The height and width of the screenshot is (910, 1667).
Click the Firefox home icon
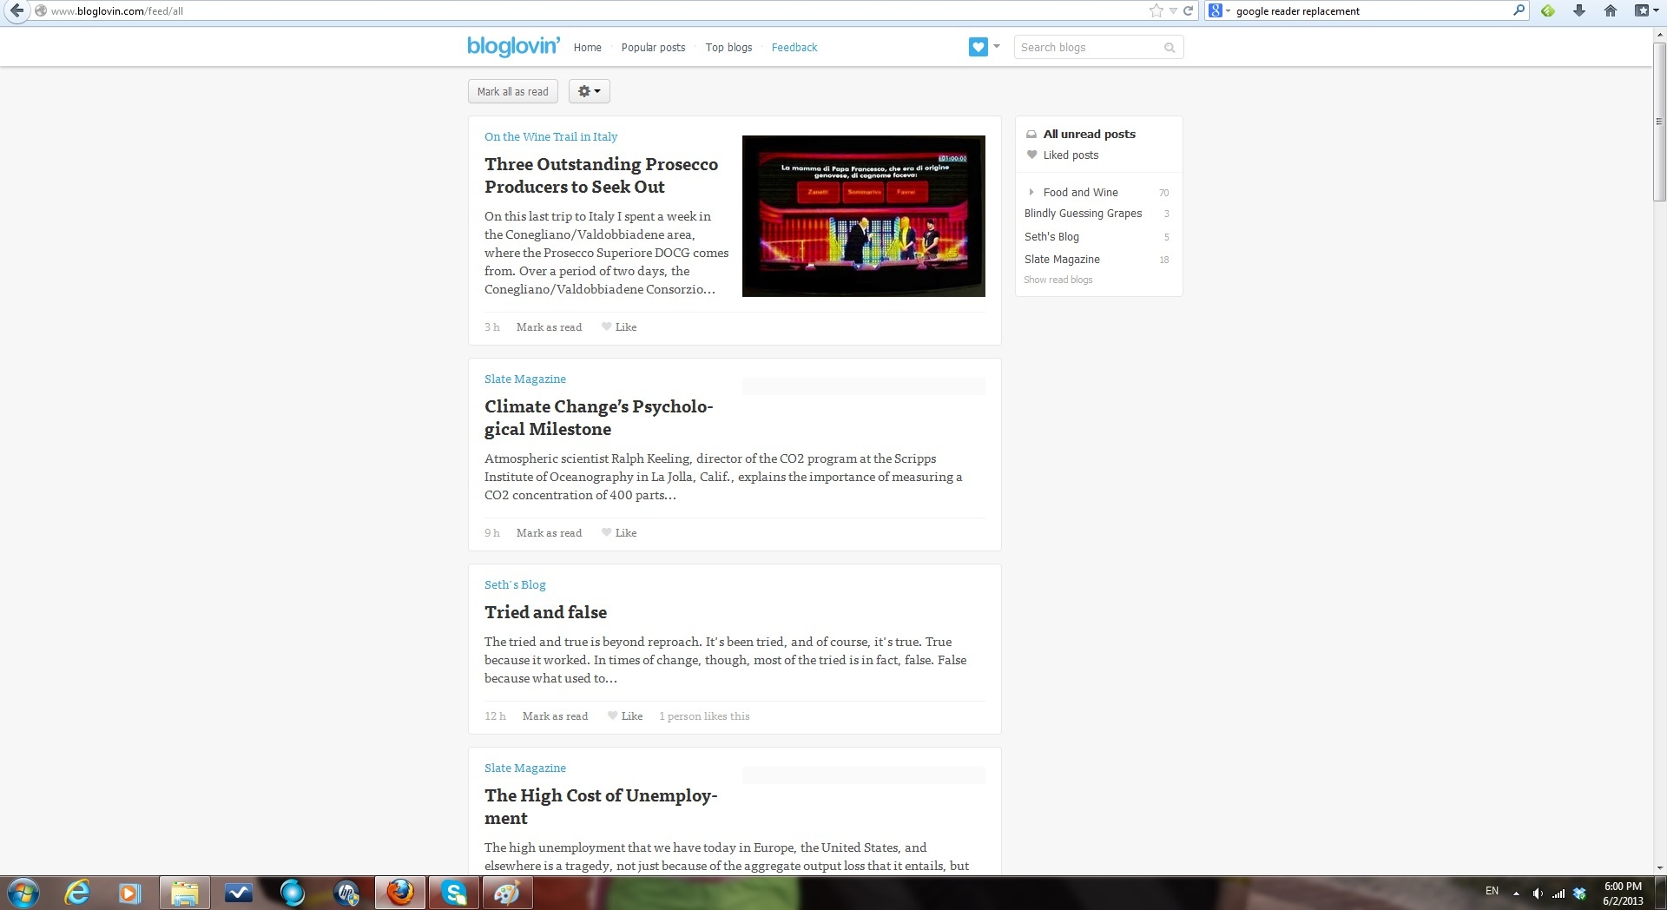1611,10
